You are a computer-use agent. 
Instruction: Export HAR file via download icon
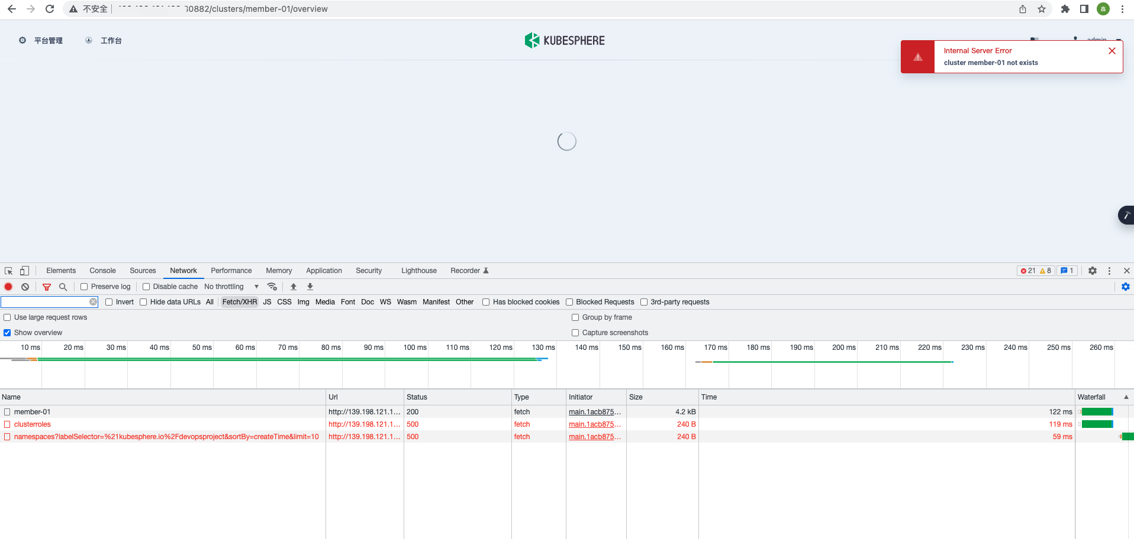pos(310,286)
